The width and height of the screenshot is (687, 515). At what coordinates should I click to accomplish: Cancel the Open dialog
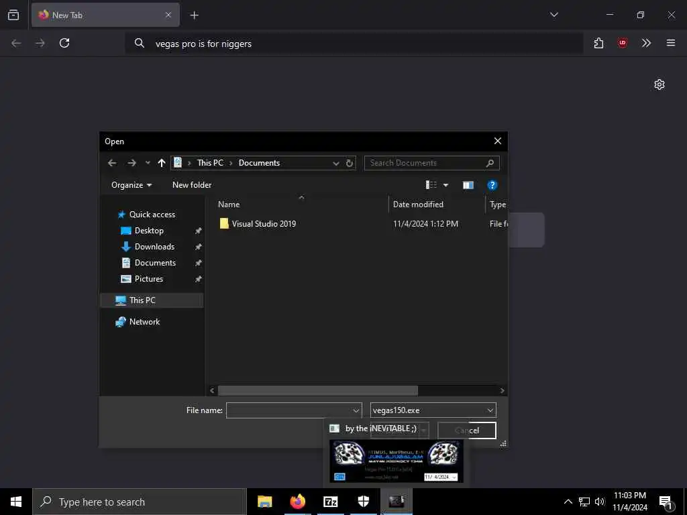467,431
